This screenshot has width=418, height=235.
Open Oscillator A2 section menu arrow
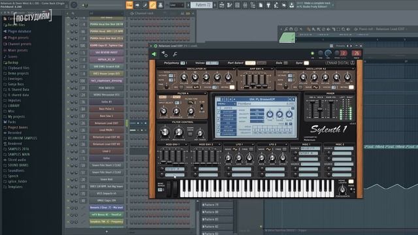(x=353, y=69)
